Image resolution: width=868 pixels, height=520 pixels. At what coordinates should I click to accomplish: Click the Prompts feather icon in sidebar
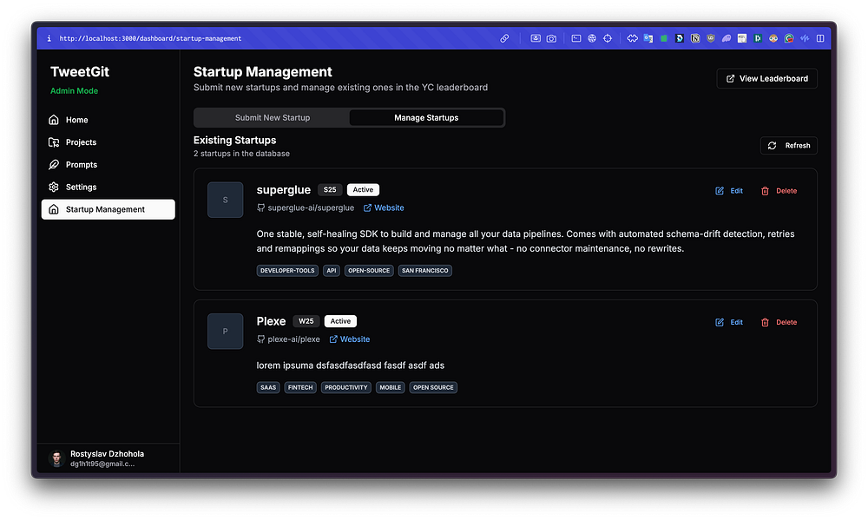[54, 164]
